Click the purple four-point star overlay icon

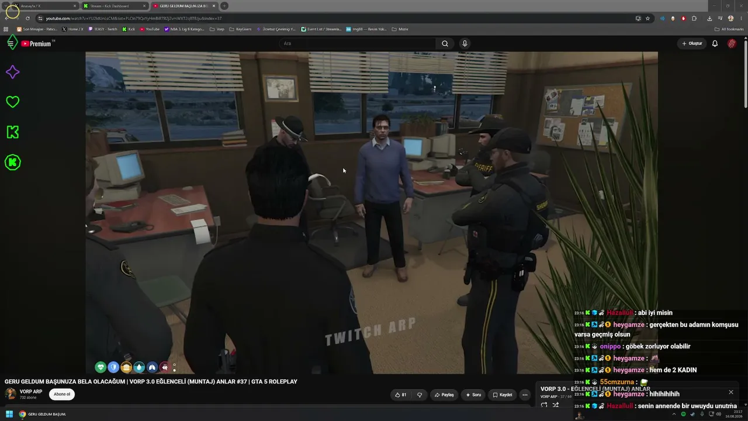pyautogui.click(x=12, y=72)
